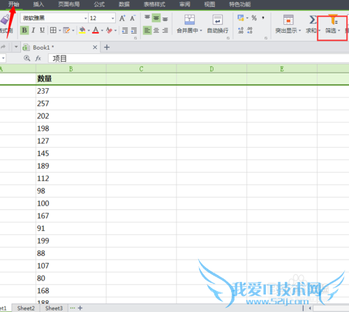
Task: Apply percent style formatting
Action: pyautogui.click(x=254, y=18)
